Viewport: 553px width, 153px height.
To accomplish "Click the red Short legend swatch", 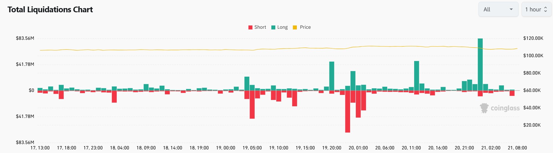I will 250,28.
